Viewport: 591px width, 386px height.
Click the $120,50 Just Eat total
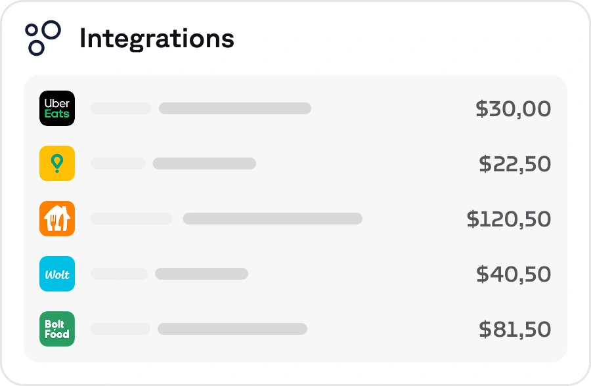tap(509, 219)
